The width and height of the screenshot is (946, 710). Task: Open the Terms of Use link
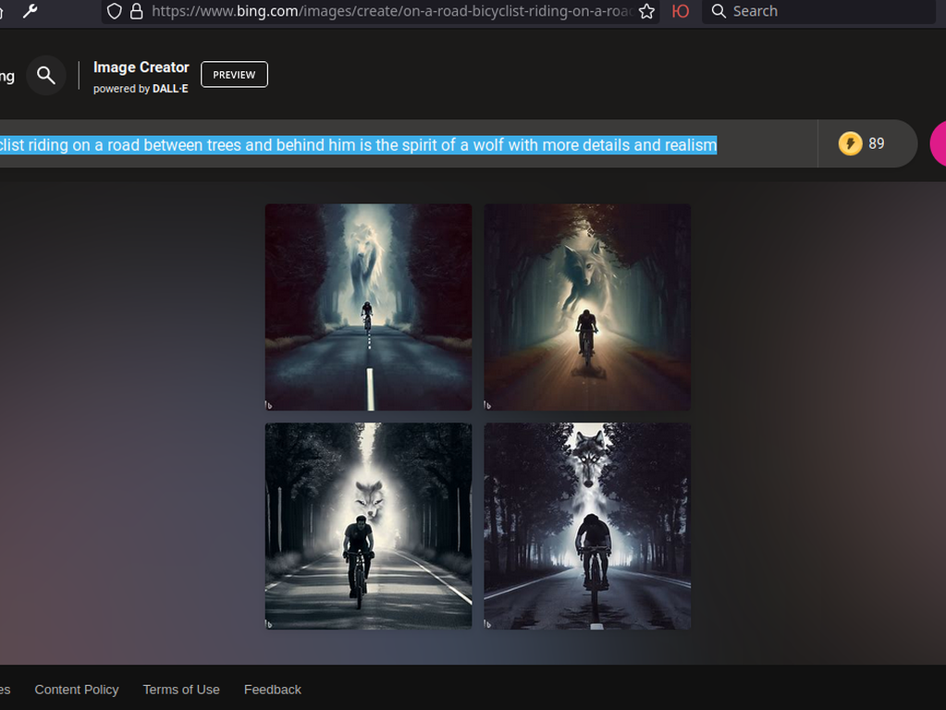(x=181, y=690)
